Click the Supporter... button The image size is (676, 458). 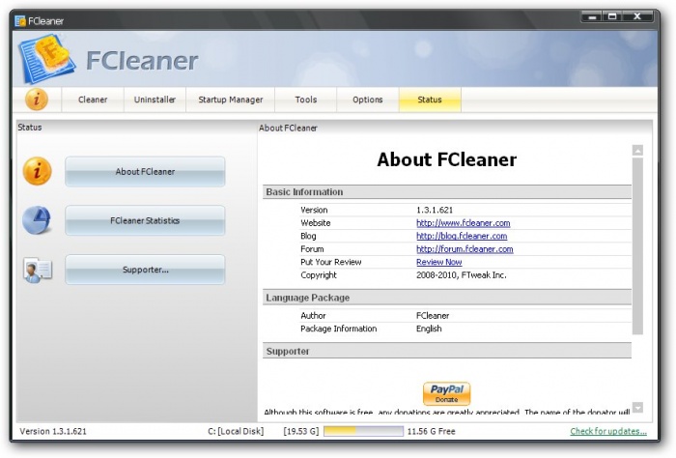[145, 270]
